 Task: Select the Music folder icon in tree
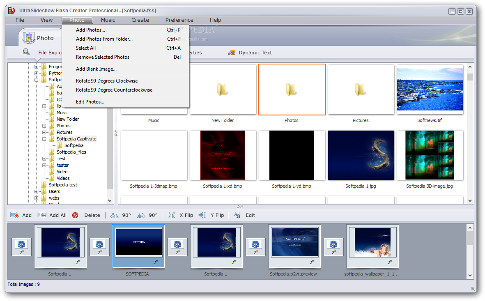[x=52, y=113]
